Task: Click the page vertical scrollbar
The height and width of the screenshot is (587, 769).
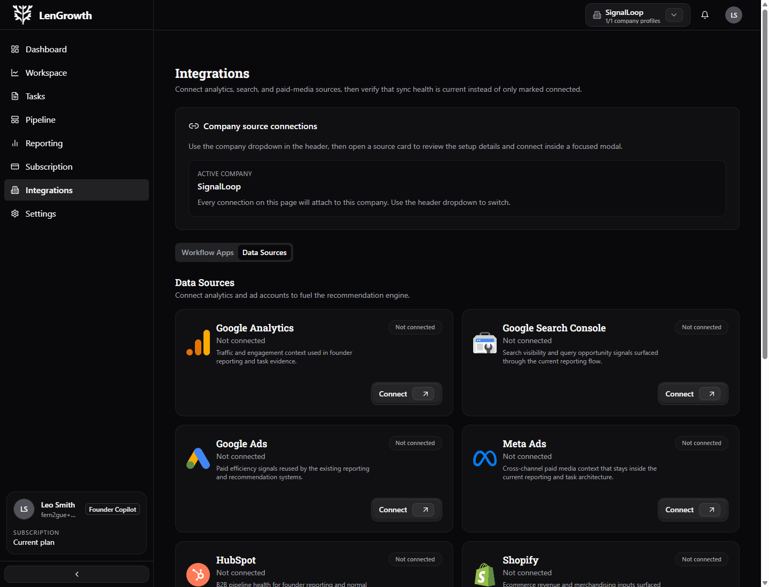Action: tap(765, 184)
